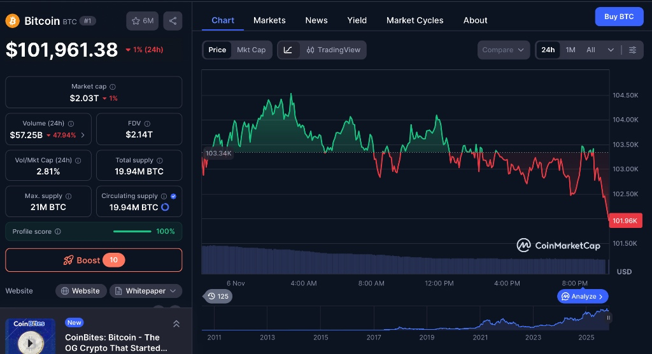Click the Market cap info icon
Screen dimensions: 652x354
[113, 87]
